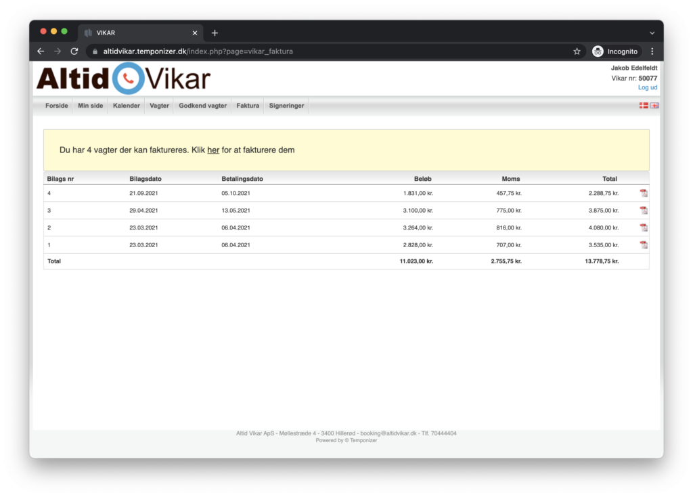This screenshot has height=497, width=693.
Task: Click the Powered by Temponizer footer text
Action: click(x=346, y=440)
